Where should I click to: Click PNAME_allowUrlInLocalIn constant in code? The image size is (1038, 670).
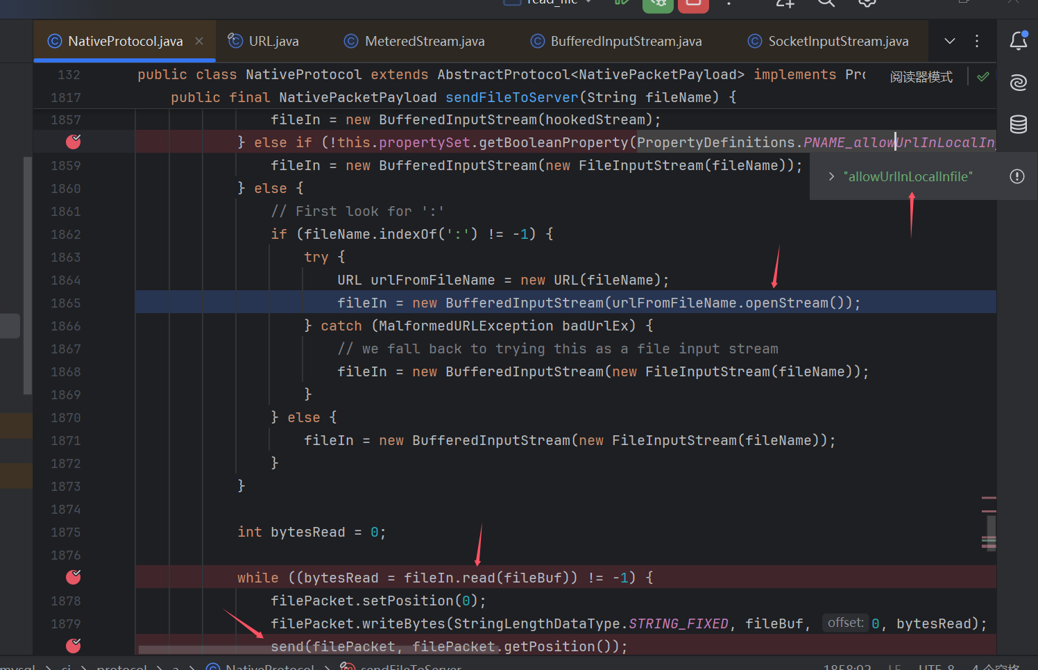point(899,142)
